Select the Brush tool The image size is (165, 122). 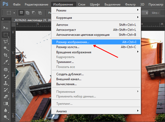5,76
